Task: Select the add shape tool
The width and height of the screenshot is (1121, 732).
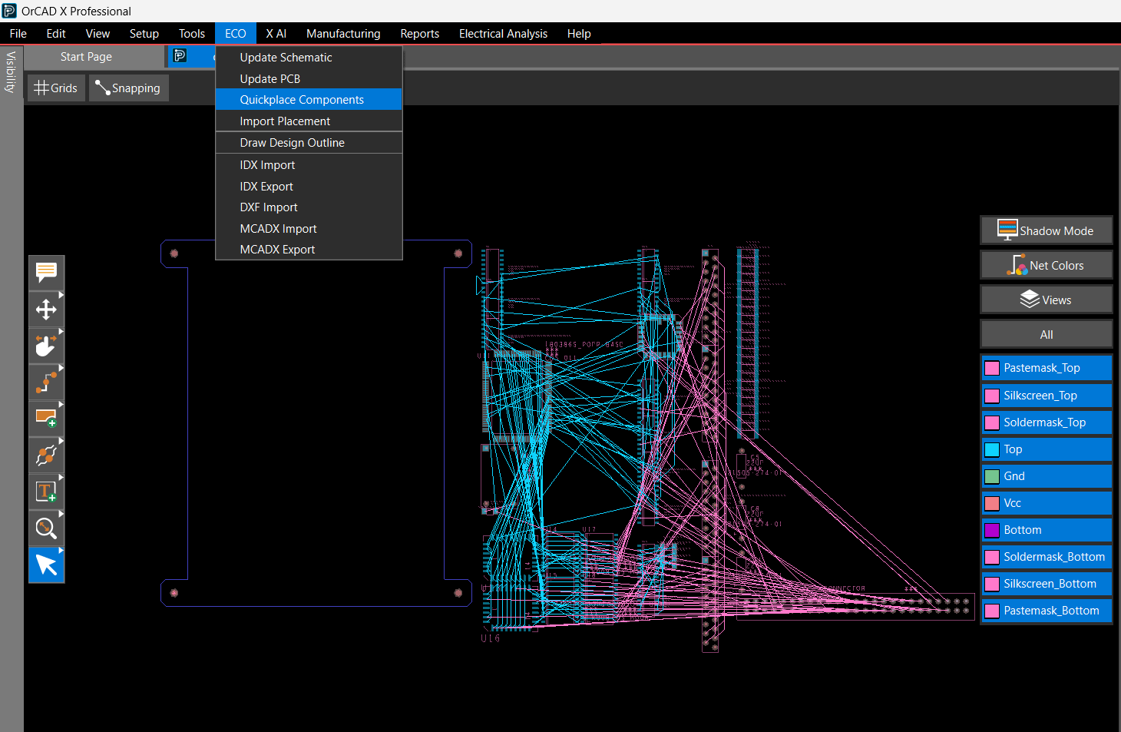Action: pos(46,419)
